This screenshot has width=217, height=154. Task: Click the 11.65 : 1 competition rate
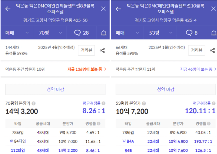pos(93,141)
